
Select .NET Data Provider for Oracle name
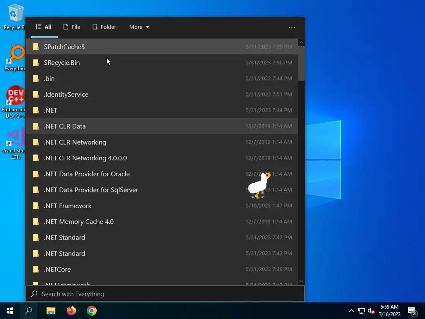coord(87,174)
